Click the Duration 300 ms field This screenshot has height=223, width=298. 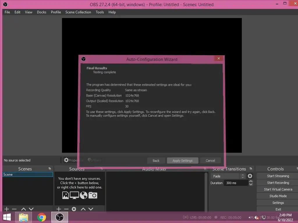tap(236, 183)
